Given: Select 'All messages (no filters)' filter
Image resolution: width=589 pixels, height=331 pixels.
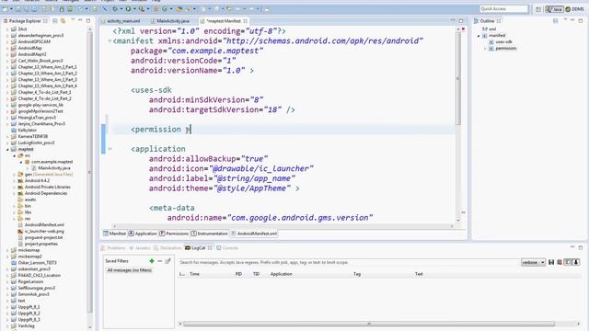Looking at the screenshot, I should point(129,270).
